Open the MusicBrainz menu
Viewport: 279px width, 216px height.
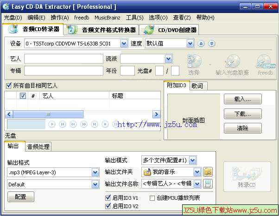(108, 18)
